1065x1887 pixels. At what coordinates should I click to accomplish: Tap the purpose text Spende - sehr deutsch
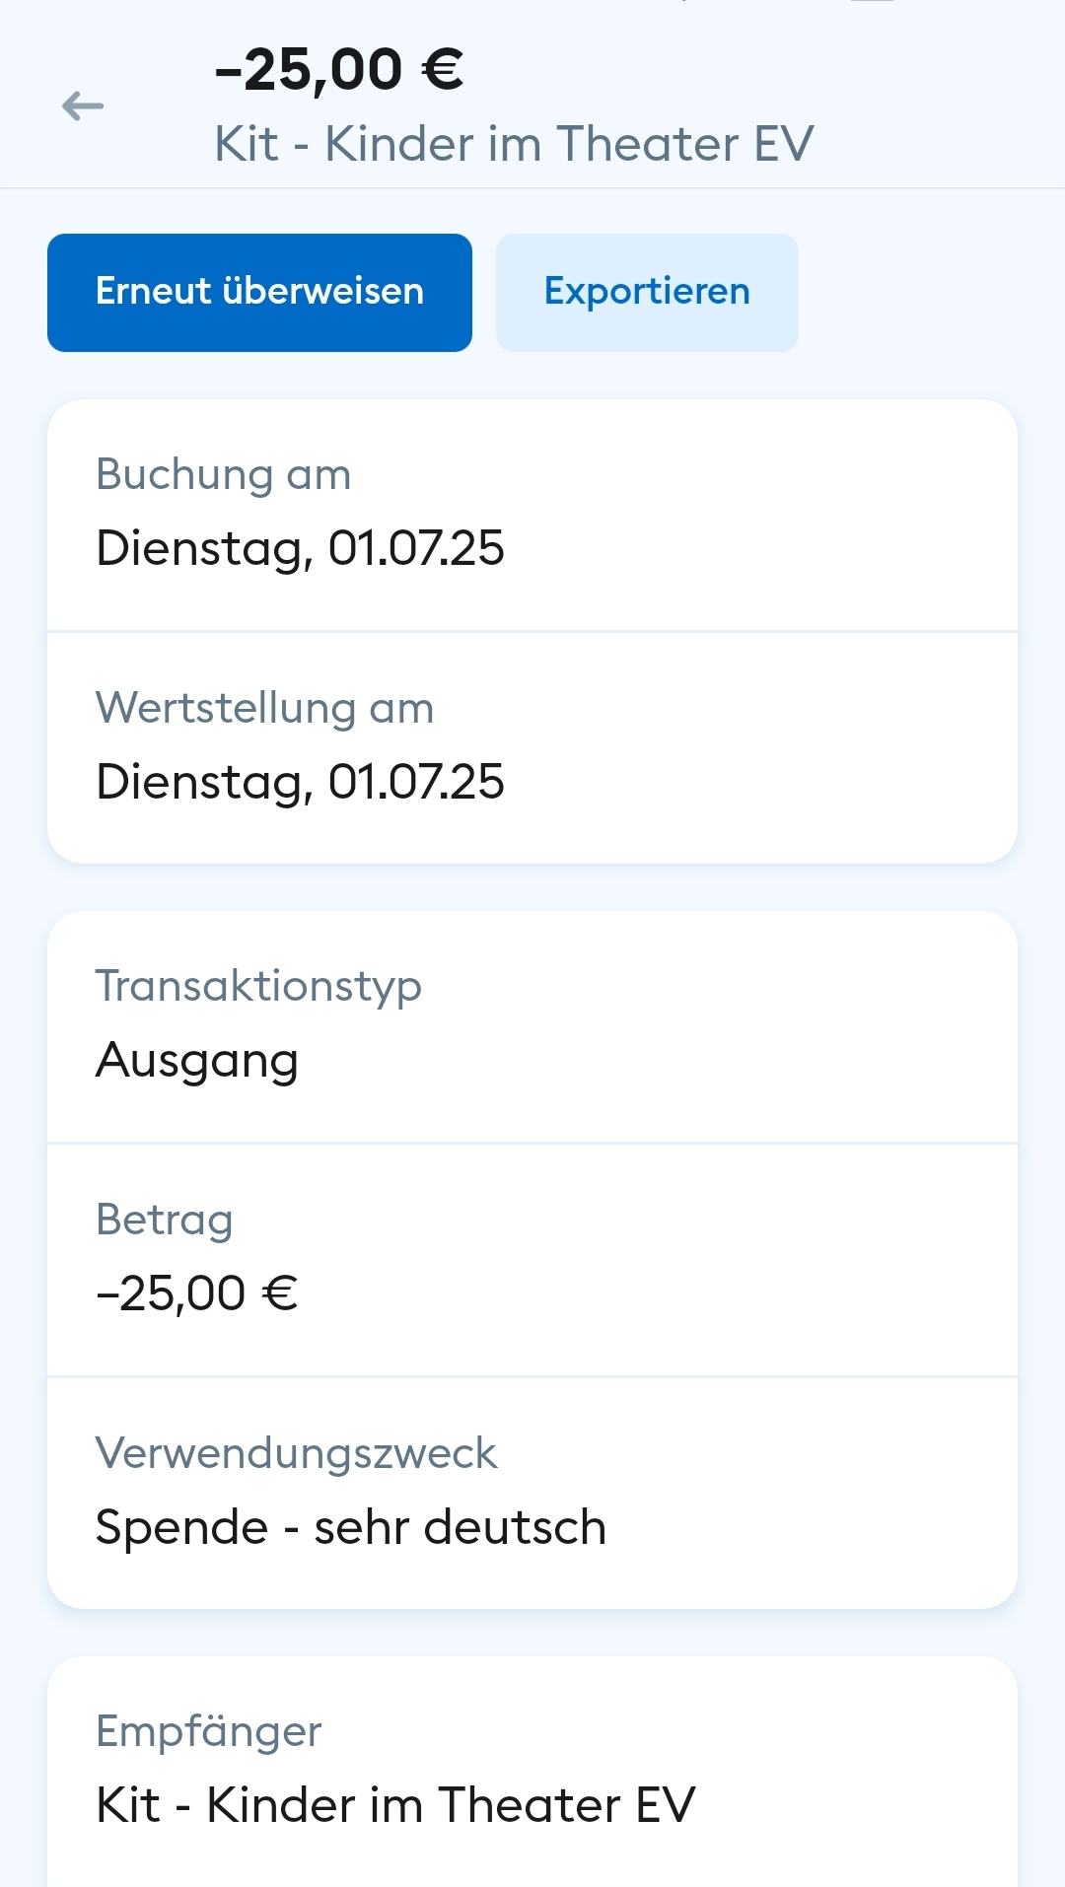pyautogui.click(x=350, y=1527)
